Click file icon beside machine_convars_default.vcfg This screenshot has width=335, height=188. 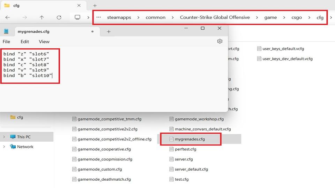(171, 129)
